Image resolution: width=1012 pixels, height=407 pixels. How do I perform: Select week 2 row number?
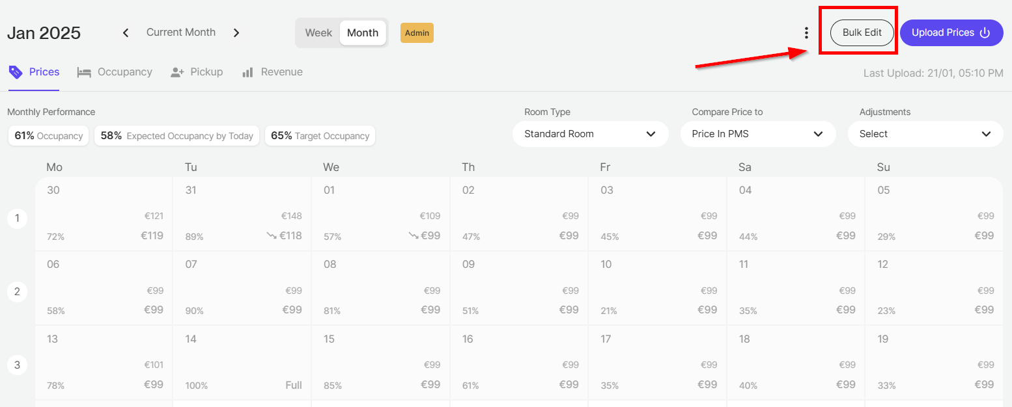tap(17, 292)
